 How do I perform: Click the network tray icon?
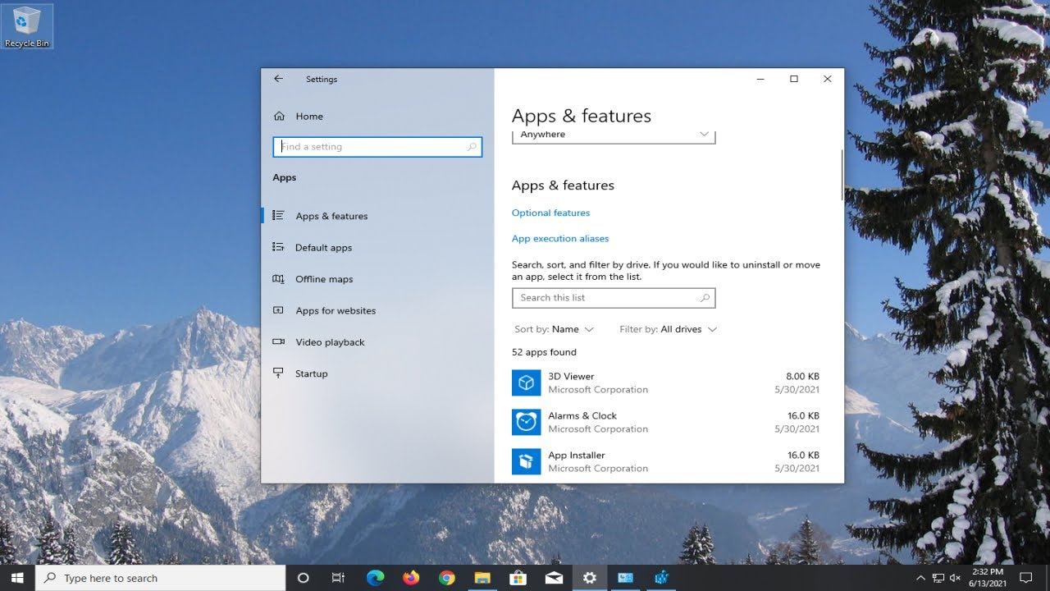[x=938, y=578]
